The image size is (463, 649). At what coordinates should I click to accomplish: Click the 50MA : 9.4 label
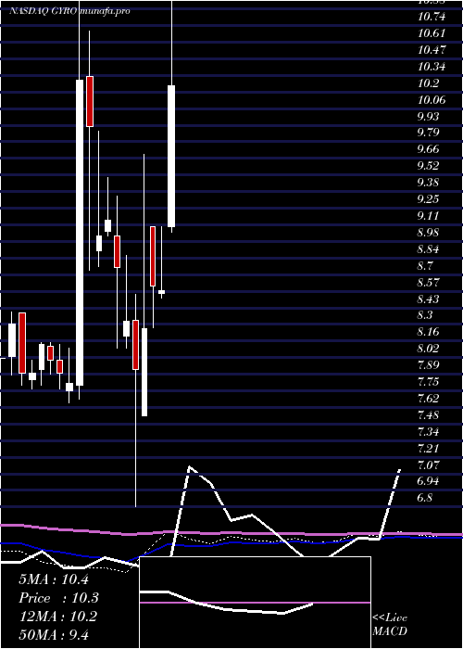click(54, 634)
